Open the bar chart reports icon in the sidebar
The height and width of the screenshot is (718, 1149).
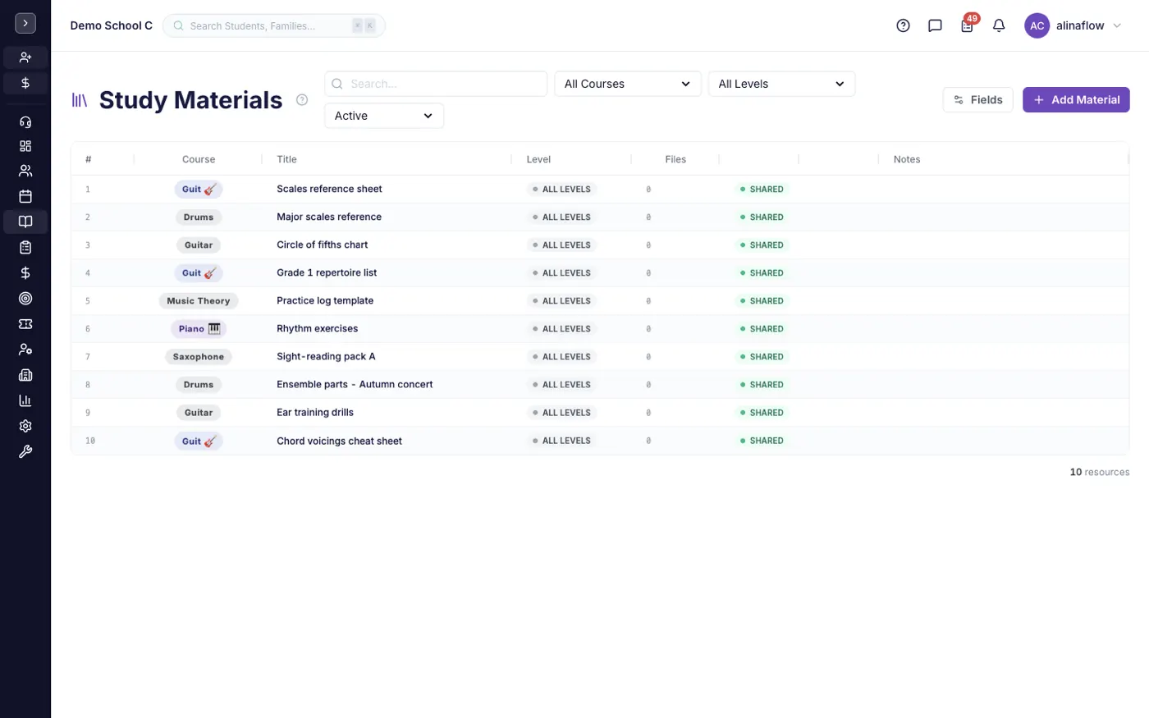coord(25,400)
